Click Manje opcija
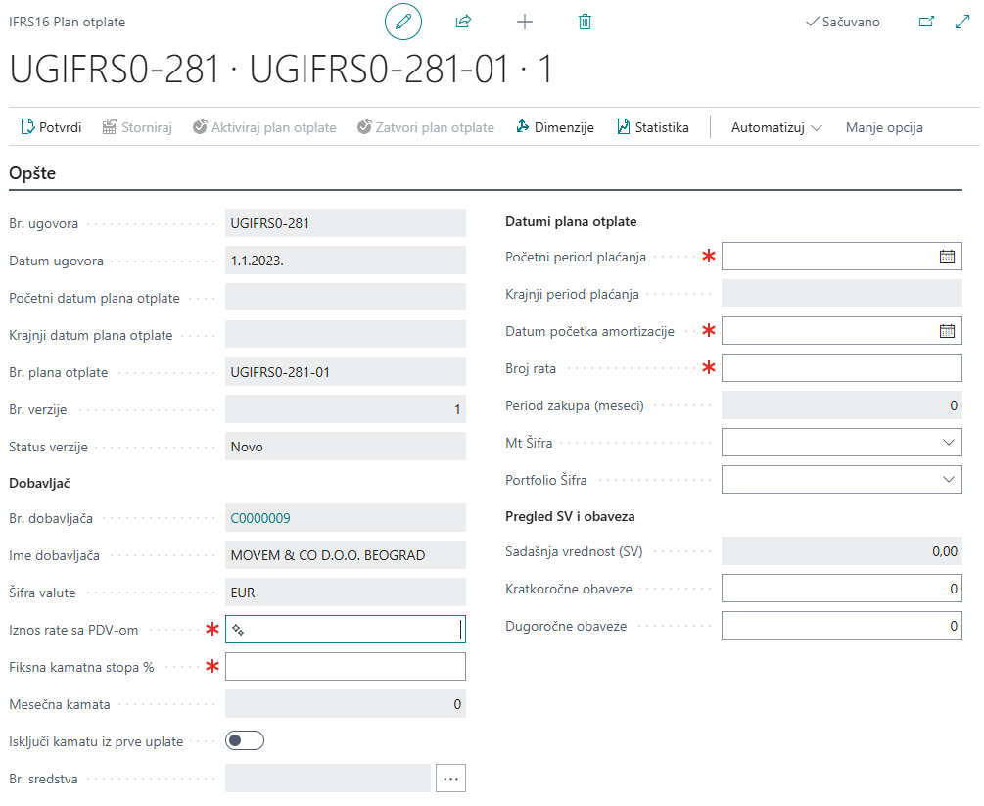Screen dimensions: 984x806 click(x=884, y=127)
